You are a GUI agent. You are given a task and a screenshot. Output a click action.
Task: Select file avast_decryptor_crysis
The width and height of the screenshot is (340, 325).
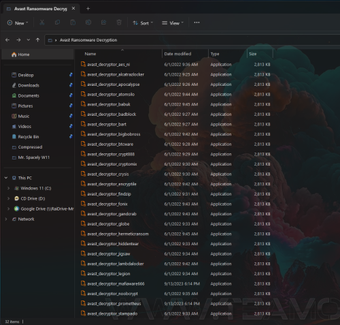coord(108,174)
